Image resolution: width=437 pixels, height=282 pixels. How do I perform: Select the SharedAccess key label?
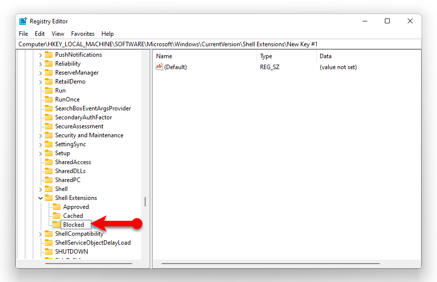coord(73,162)
